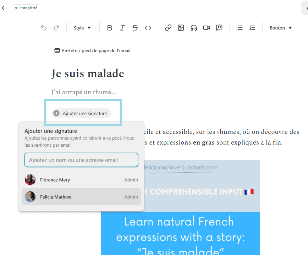Click the redo arrow icon
The width and height of the screenshot is (308, 255).
[56, 28]
